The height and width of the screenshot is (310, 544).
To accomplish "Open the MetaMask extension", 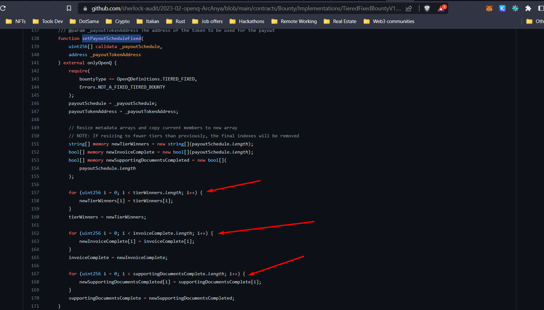I will (x=489, y=8).
